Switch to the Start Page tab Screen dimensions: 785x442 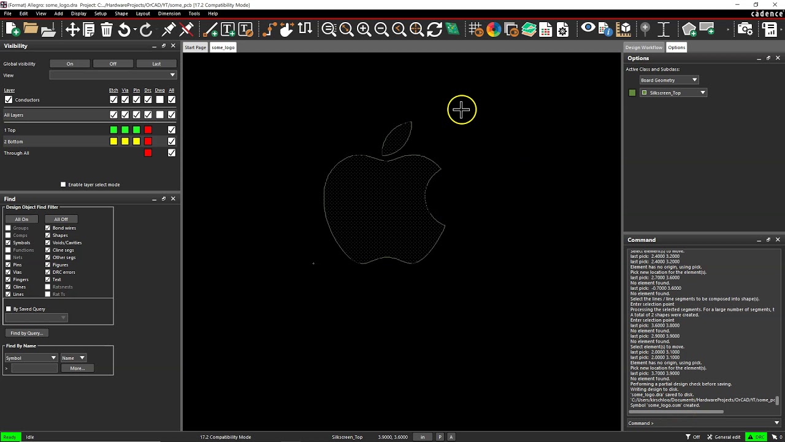tap(196, 47)
